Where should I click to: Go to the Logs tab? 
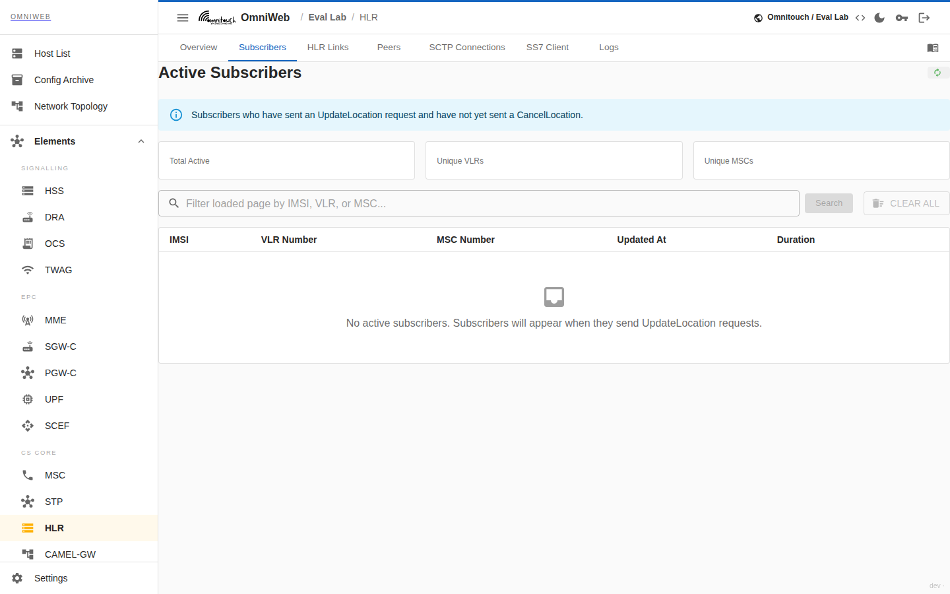pos(609,48)
